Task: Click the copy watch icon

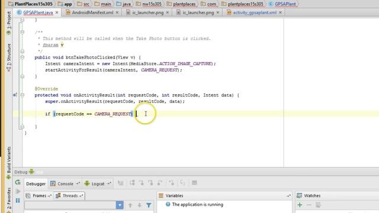Action: [318, 205]
